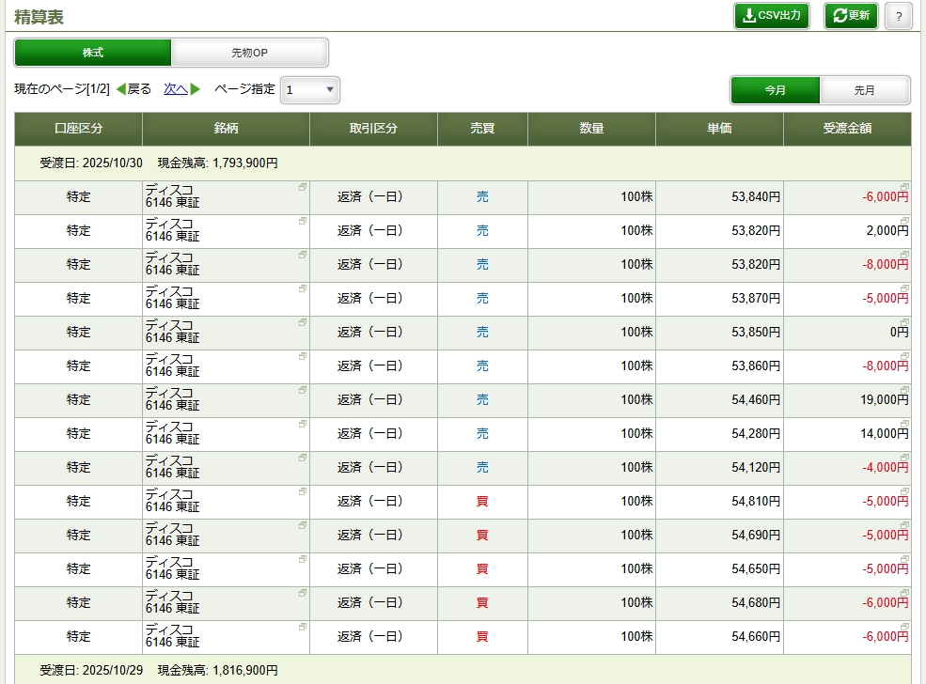
Task: Click the 銘柄 column header
Action: pos(226,129)
